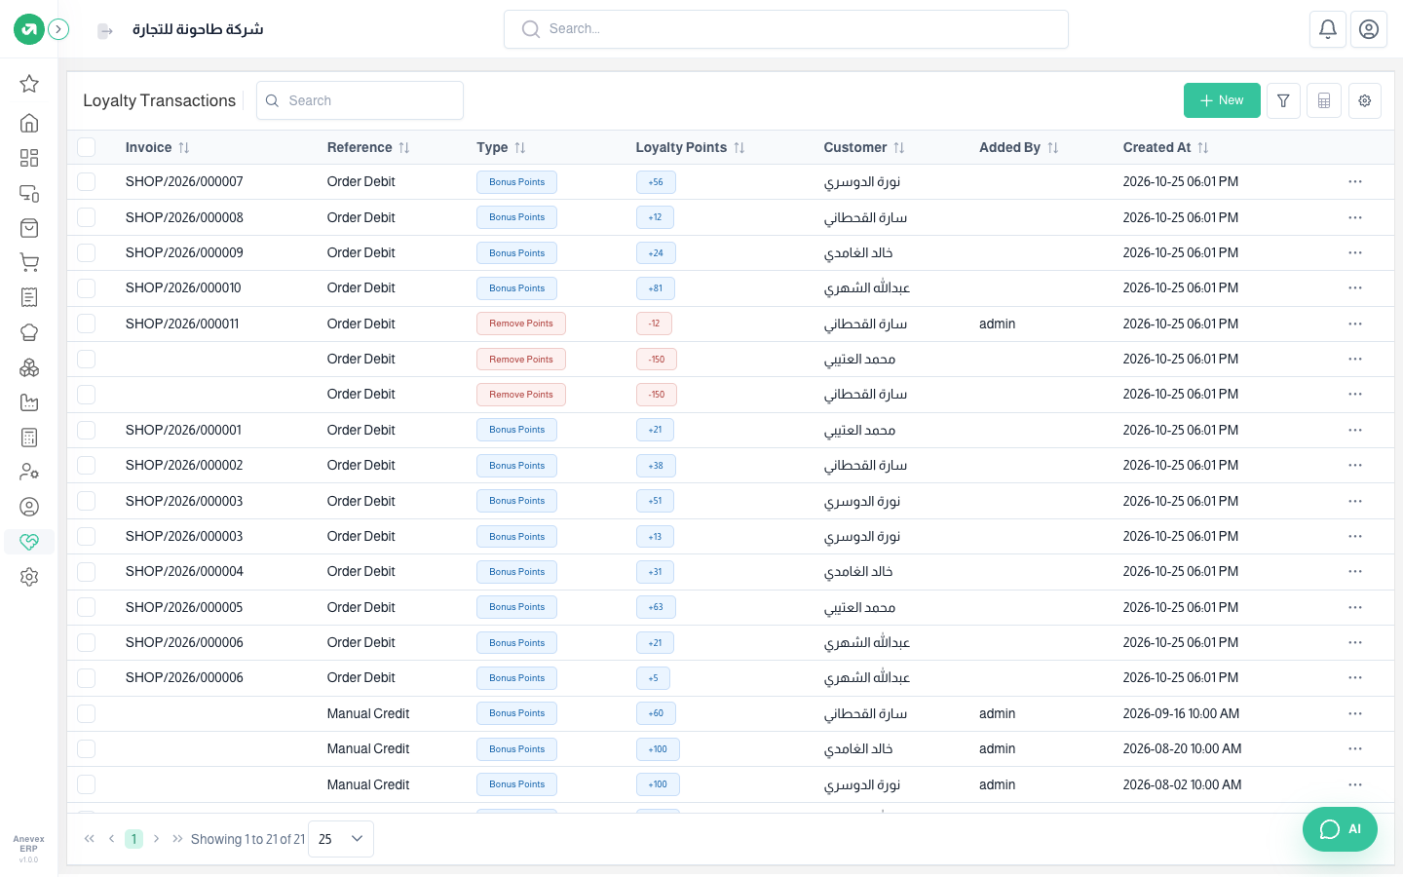Open row actions menu for SHOP/2026/000008

1355,217
